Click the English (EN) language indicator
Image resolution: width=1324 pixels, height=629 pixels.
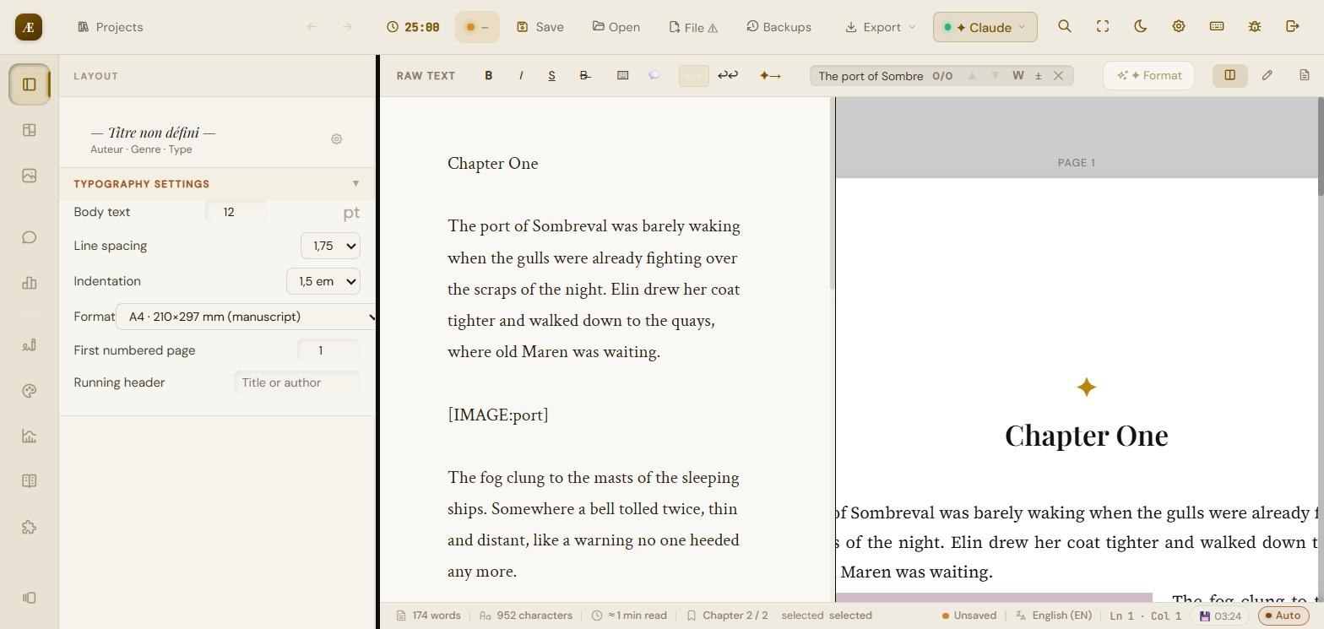coord(1054,615)
